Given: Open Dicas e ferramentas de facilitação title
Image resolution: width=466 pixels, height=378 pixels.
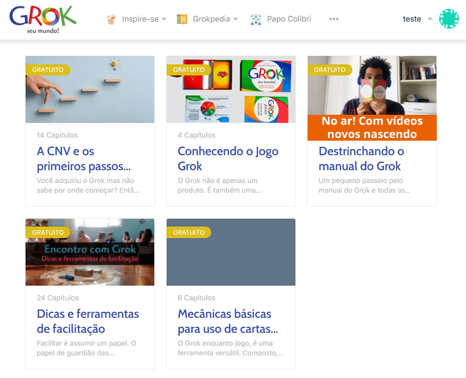Looking at the screenshot, I should 88,321.
